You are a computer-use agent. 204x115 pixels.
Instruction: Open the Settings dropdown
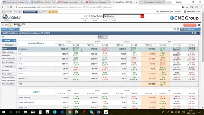pyautogui.click(x=102, y=37)
